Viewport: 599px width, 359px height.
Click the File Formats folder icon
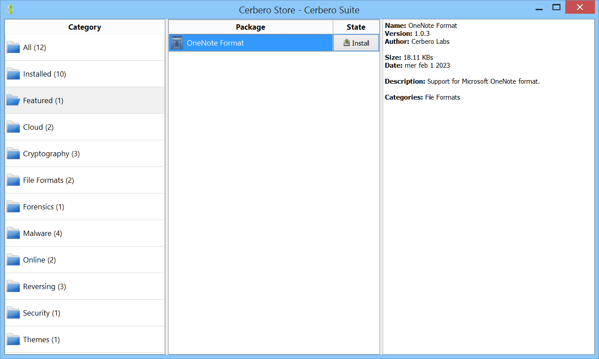tap(13, 180)
